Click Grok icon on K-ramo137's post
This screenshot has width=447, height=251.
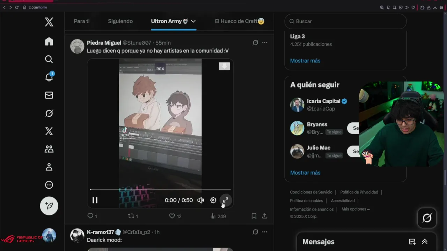point(255,232)
